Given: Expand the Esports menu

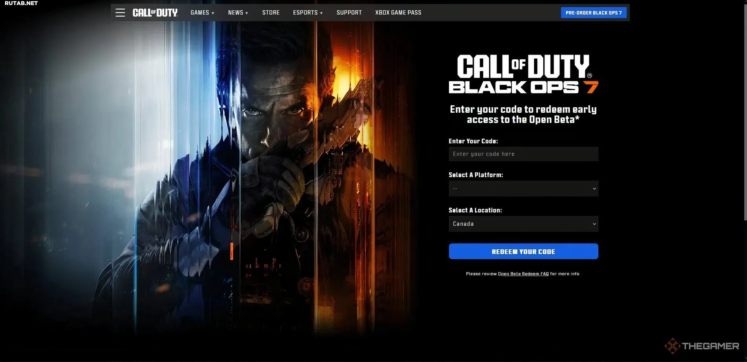Looking at the screenshot, I should (x=308, y=13).
